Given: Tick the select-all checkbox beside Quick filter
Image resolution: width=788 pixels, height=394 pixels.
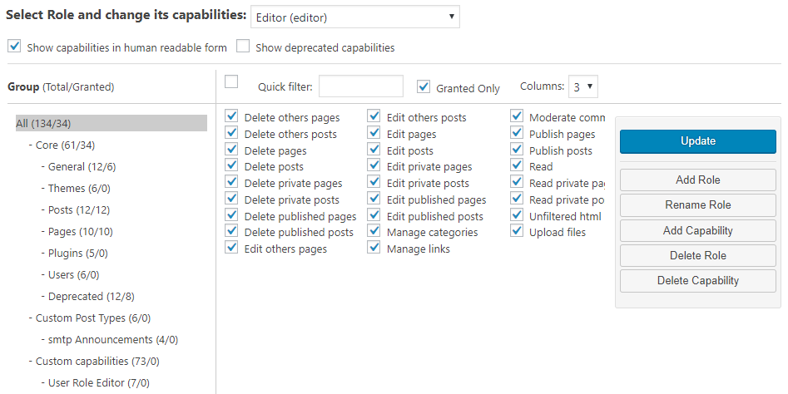Looking at the screenshot, I should (x=231, y=81).
